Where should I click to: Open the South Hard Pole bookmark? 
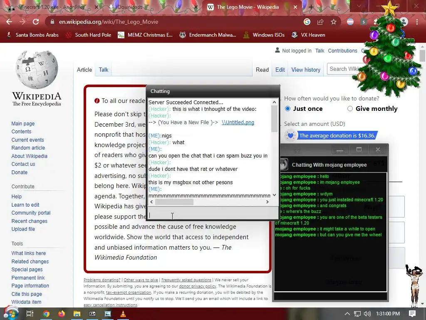coord(89,35)
